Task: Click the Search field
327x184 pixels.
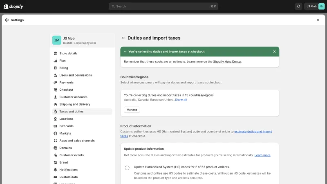Action: (x=163, y=7)
